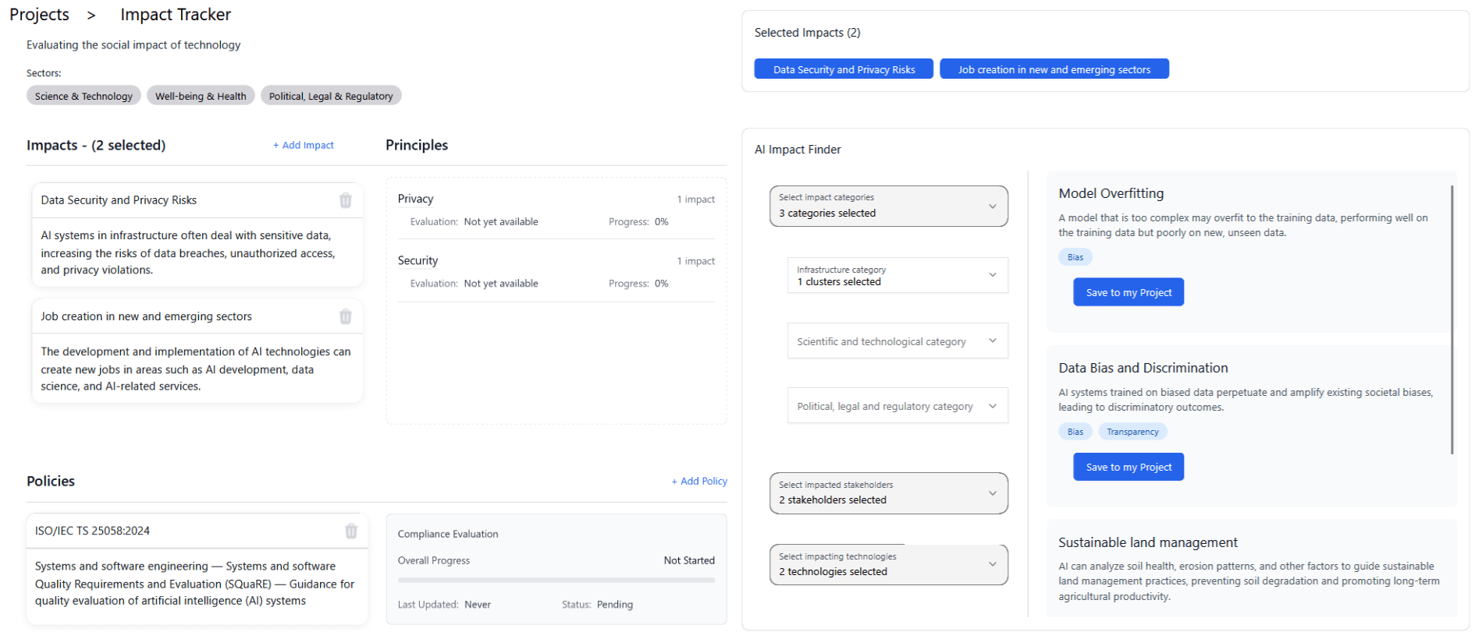This screenshot has height=639, width=1482.
Task: Select Political, Legal & Regulatory sector tag
Action: 331,96
